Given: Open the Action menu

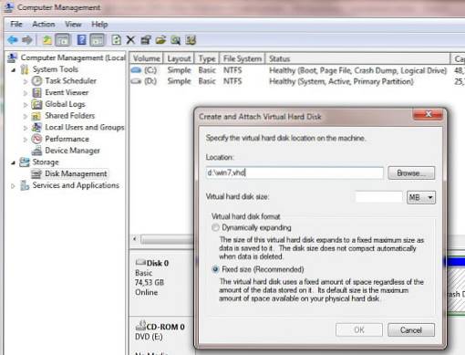Looking at the screenshot, I should [x=44, y=24].
